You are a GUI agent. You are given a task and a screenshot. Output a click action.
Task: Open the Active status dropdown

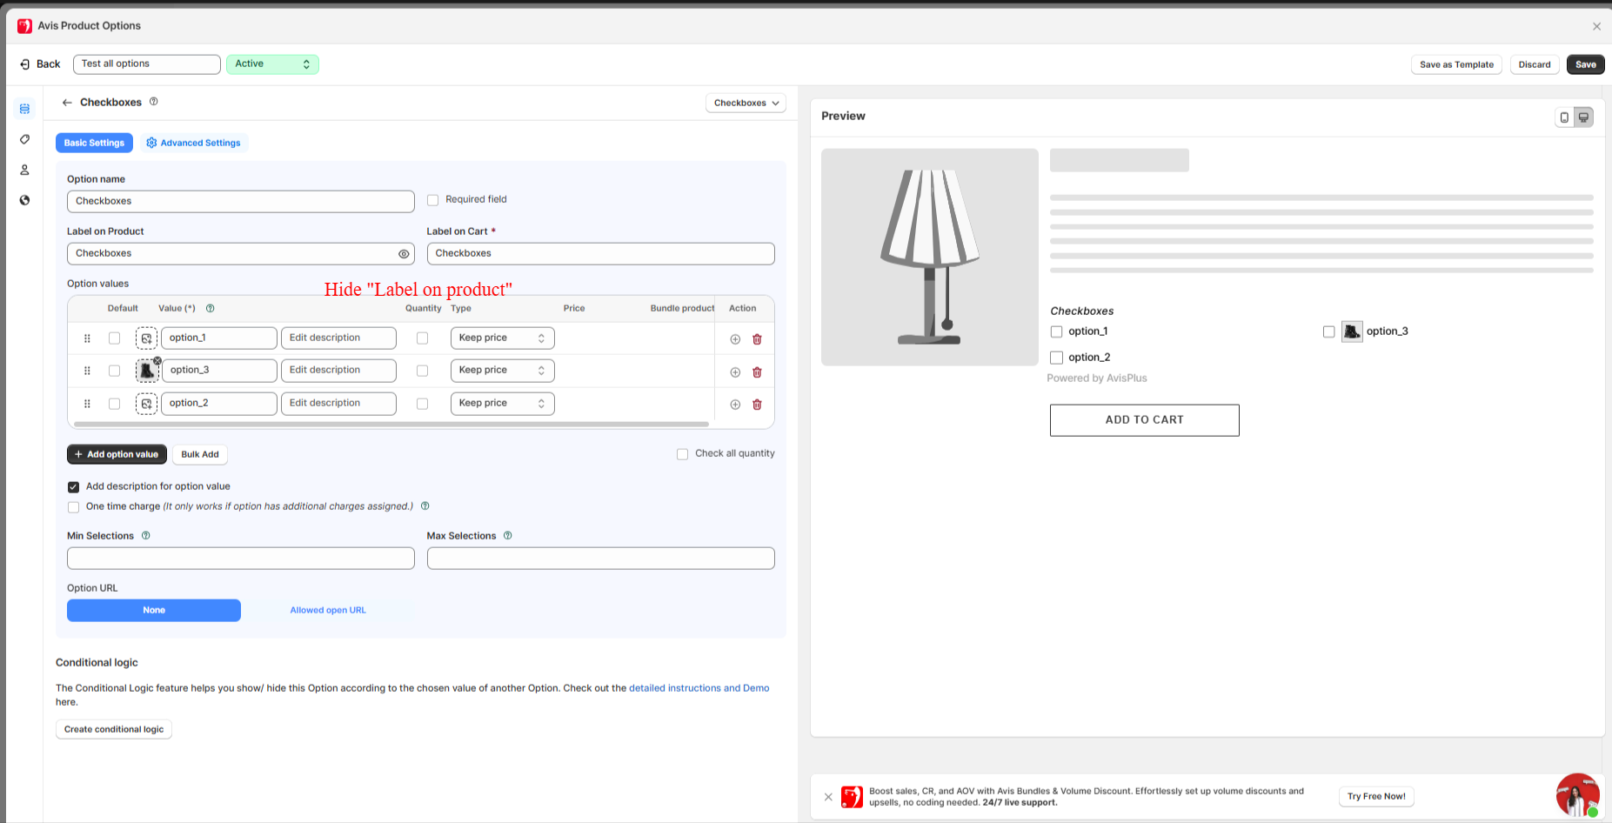coord(272,64)
